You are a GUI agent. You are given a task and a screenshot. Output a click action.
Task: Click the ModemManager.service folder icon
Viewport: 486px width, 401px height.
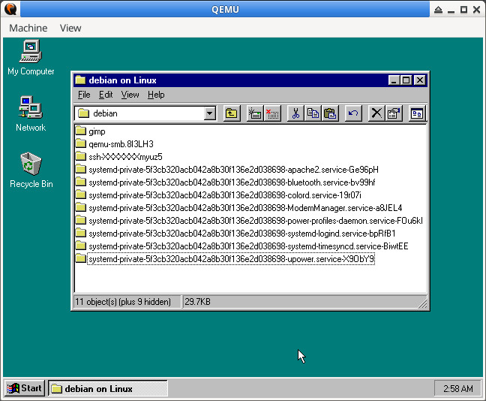[80, 207]
